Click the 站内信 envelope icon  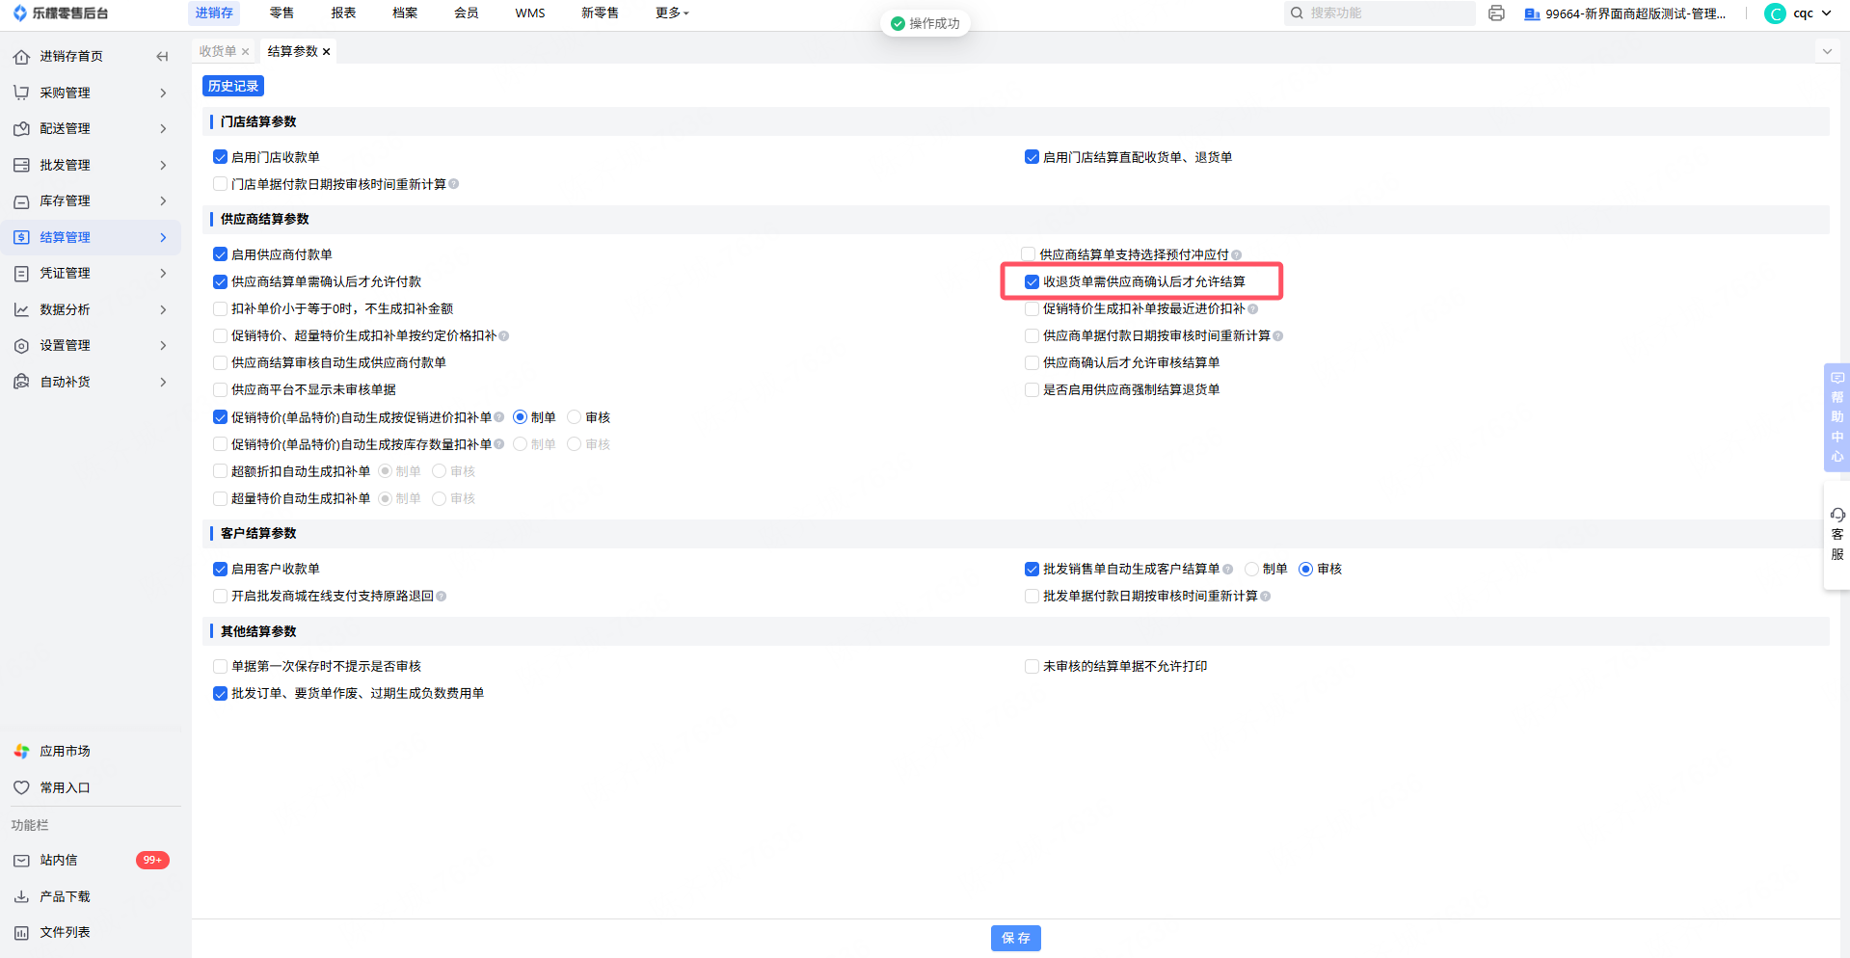tap(21, 861)
